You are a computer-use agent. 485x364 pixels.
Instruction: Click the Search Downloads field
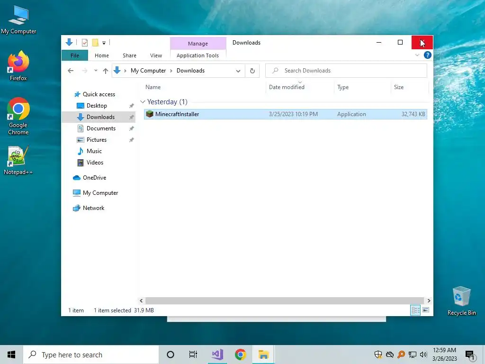pos(346,71)
